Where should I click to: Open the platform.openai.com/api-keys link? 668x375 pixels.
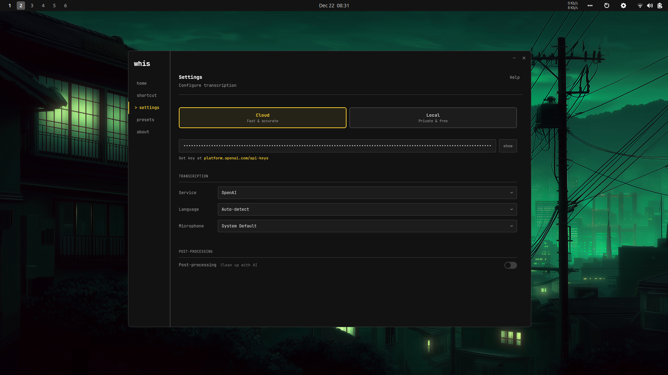(x=236, y=158)
